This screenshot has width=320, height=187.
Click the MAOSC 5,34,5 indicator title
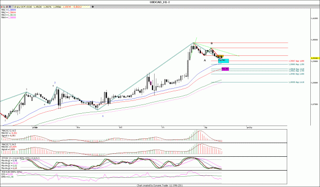coord(9,144)
